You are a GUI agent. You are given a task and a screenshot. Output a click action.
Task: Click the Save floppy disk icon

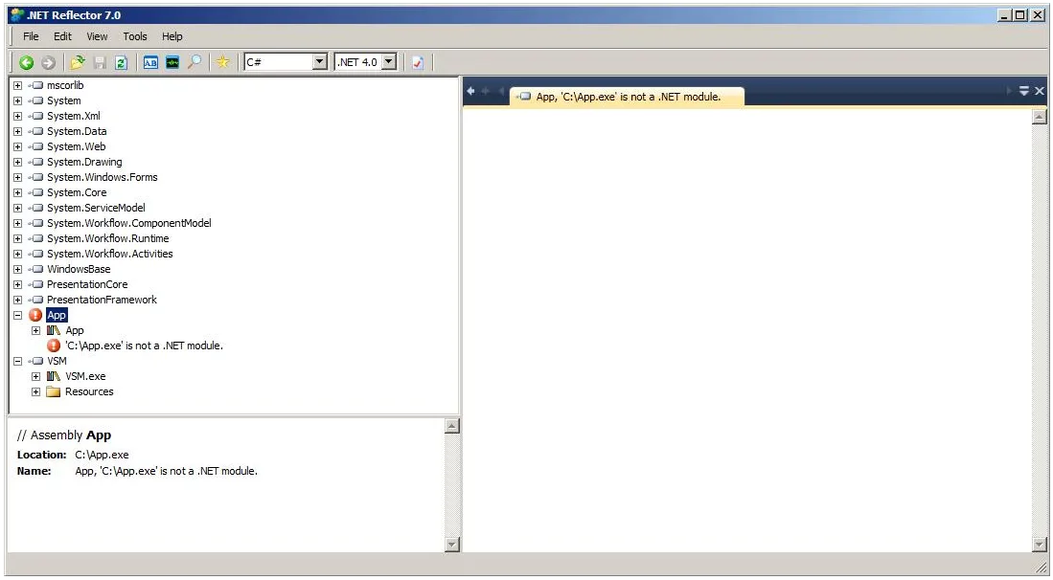(x=100, y=62)
